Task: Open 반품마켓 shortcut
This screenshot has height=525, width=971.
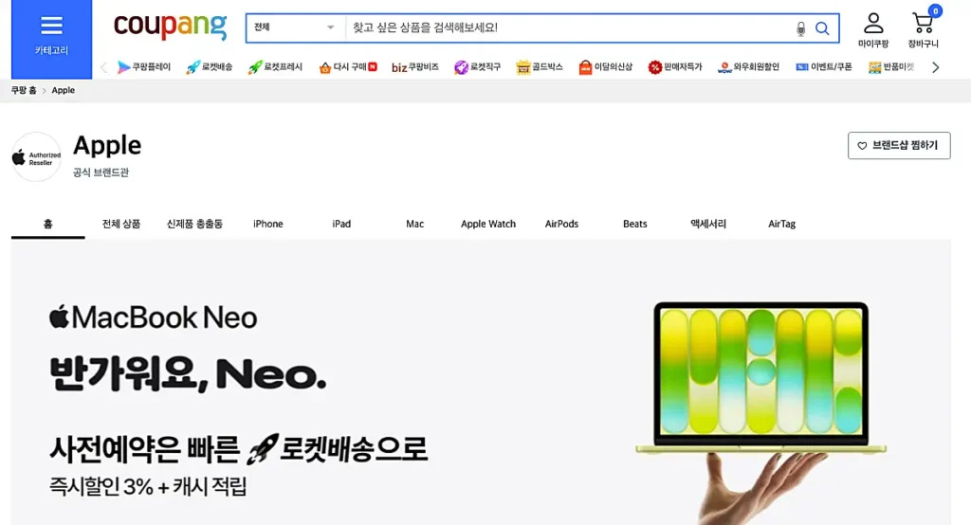Action: 891,67
